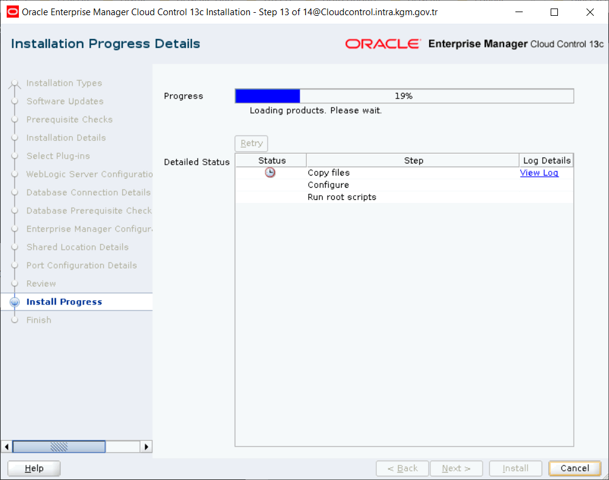Click the Oracle logo in the header
The width and height of the screenshot is (609, 480).
click(x=383, y=44)
